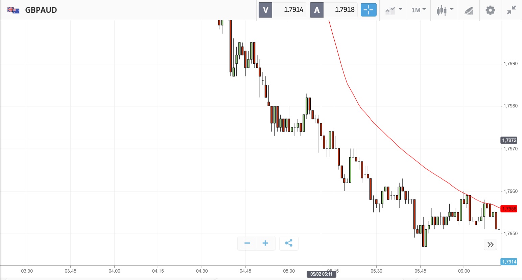The width and height of the screenshot is (522, 280).
Task: Click the blue 1,7914 current price label
Action: pos(509,262)
